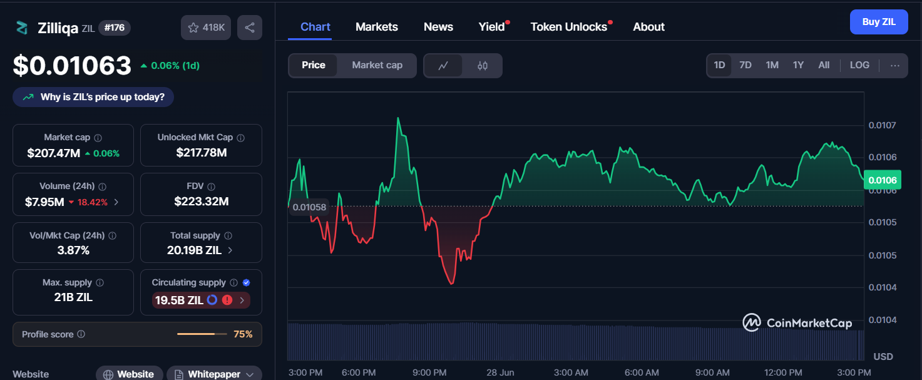Click the red warning icon near 19.5B ZIL

(227, 300)
